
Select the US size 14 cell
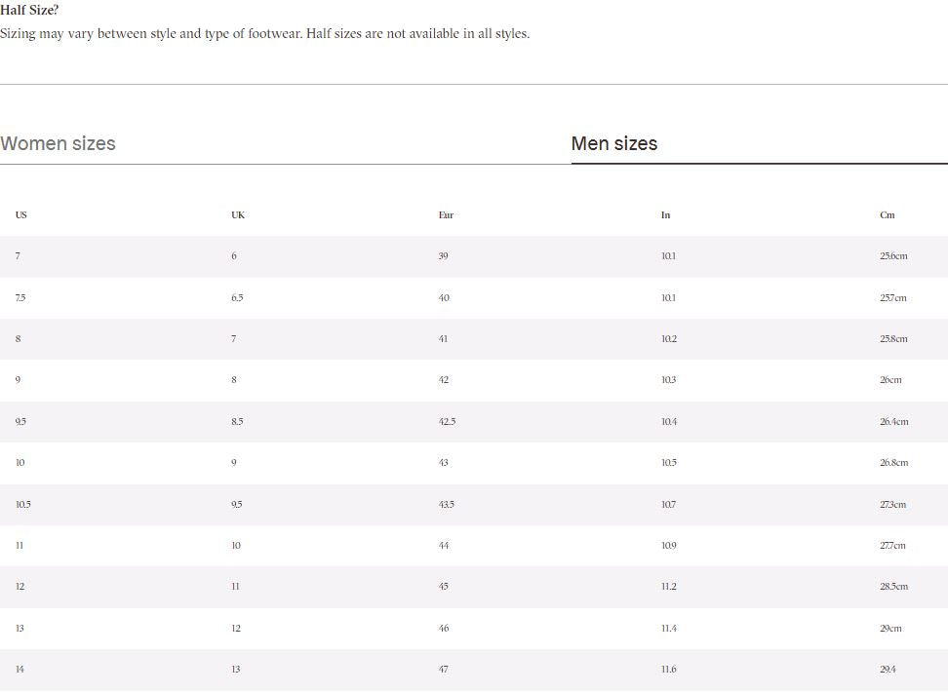20,670
